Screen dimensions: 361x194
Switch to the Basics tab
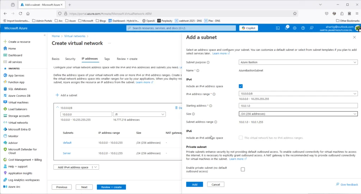tap(55, 59)
